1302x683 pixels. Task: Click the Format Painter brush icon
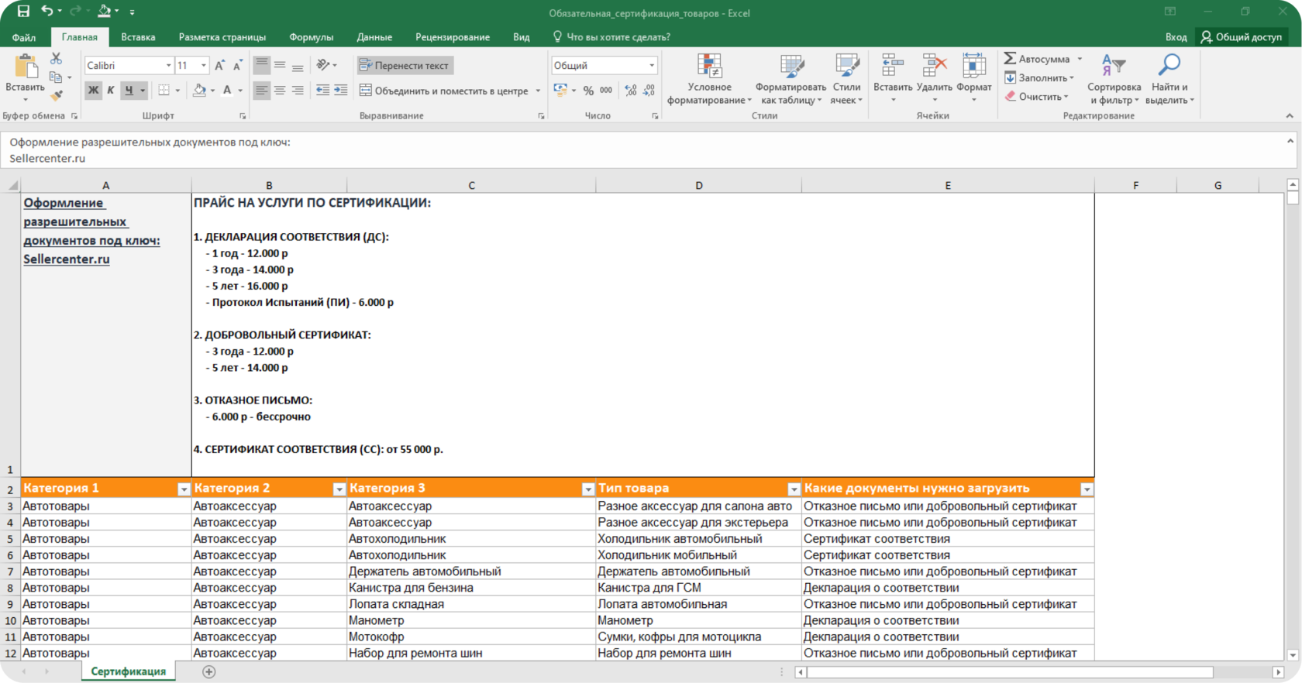click(56, 96)
